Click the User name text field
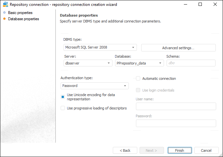This screenshot has width=223, height=157. pos(176,107)
